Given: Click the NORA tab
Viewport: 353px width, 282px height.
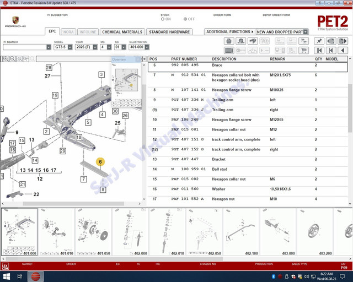Looking at the screenshot, I should [x=68, y=32].
